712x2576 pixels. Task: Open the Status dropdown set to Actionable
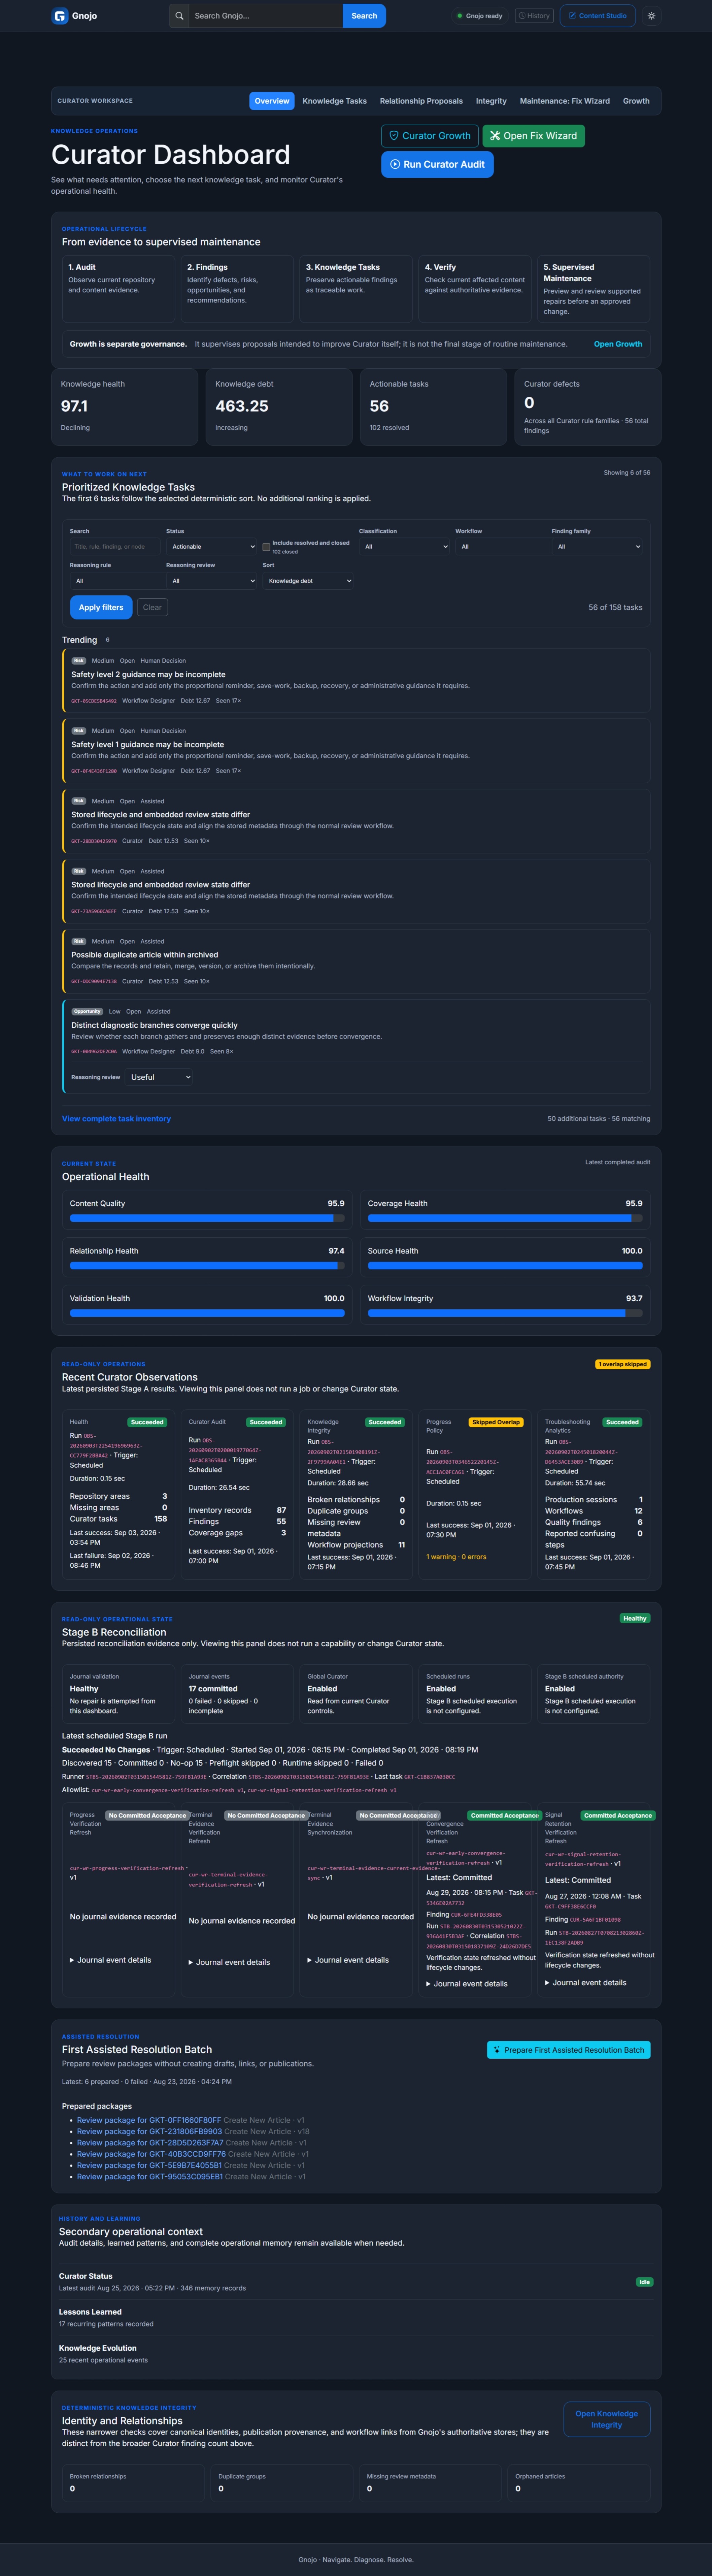[x=211, y=547]
